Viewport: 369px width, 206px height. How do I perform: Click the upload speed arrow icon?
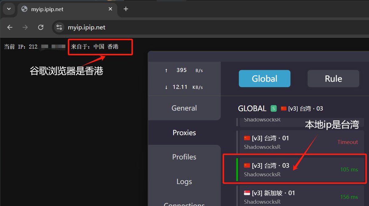tap(166, 70)
